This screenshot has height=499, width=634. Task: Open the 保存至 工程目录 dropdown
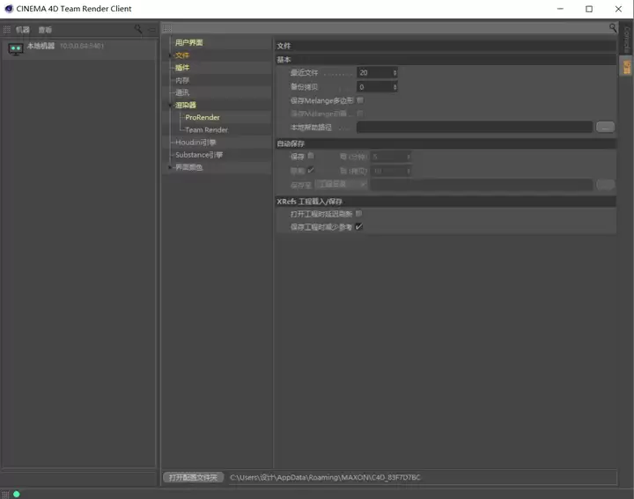coord(341,184)
